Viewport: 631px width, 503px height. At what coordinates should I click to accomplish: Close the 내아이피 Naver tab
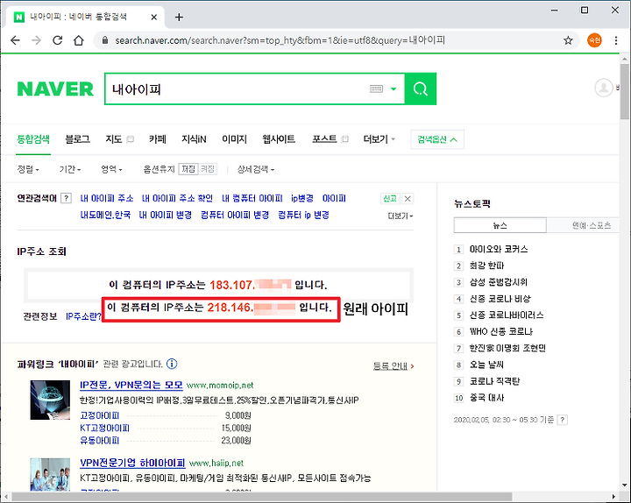coord(153,17)
